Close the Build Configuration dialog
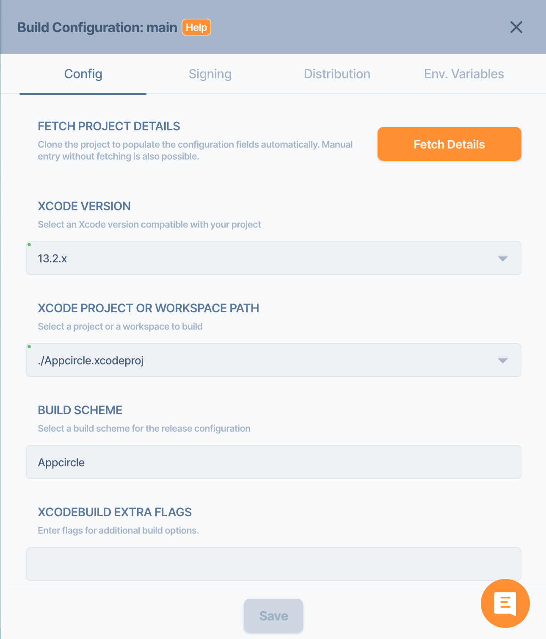This screenshot has width=546, height=639. click(x=516, y=27)
